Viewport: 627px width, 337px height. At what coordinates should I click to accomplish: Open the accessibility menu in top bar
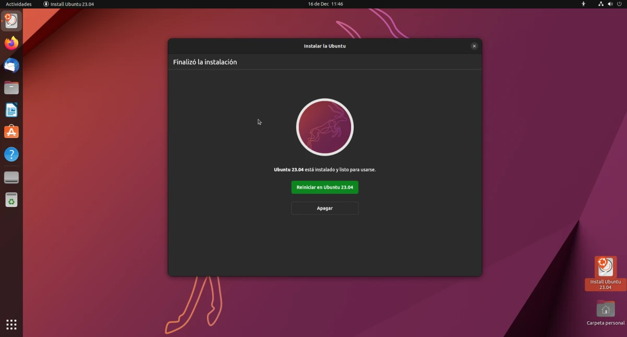[x=584, y=4]
